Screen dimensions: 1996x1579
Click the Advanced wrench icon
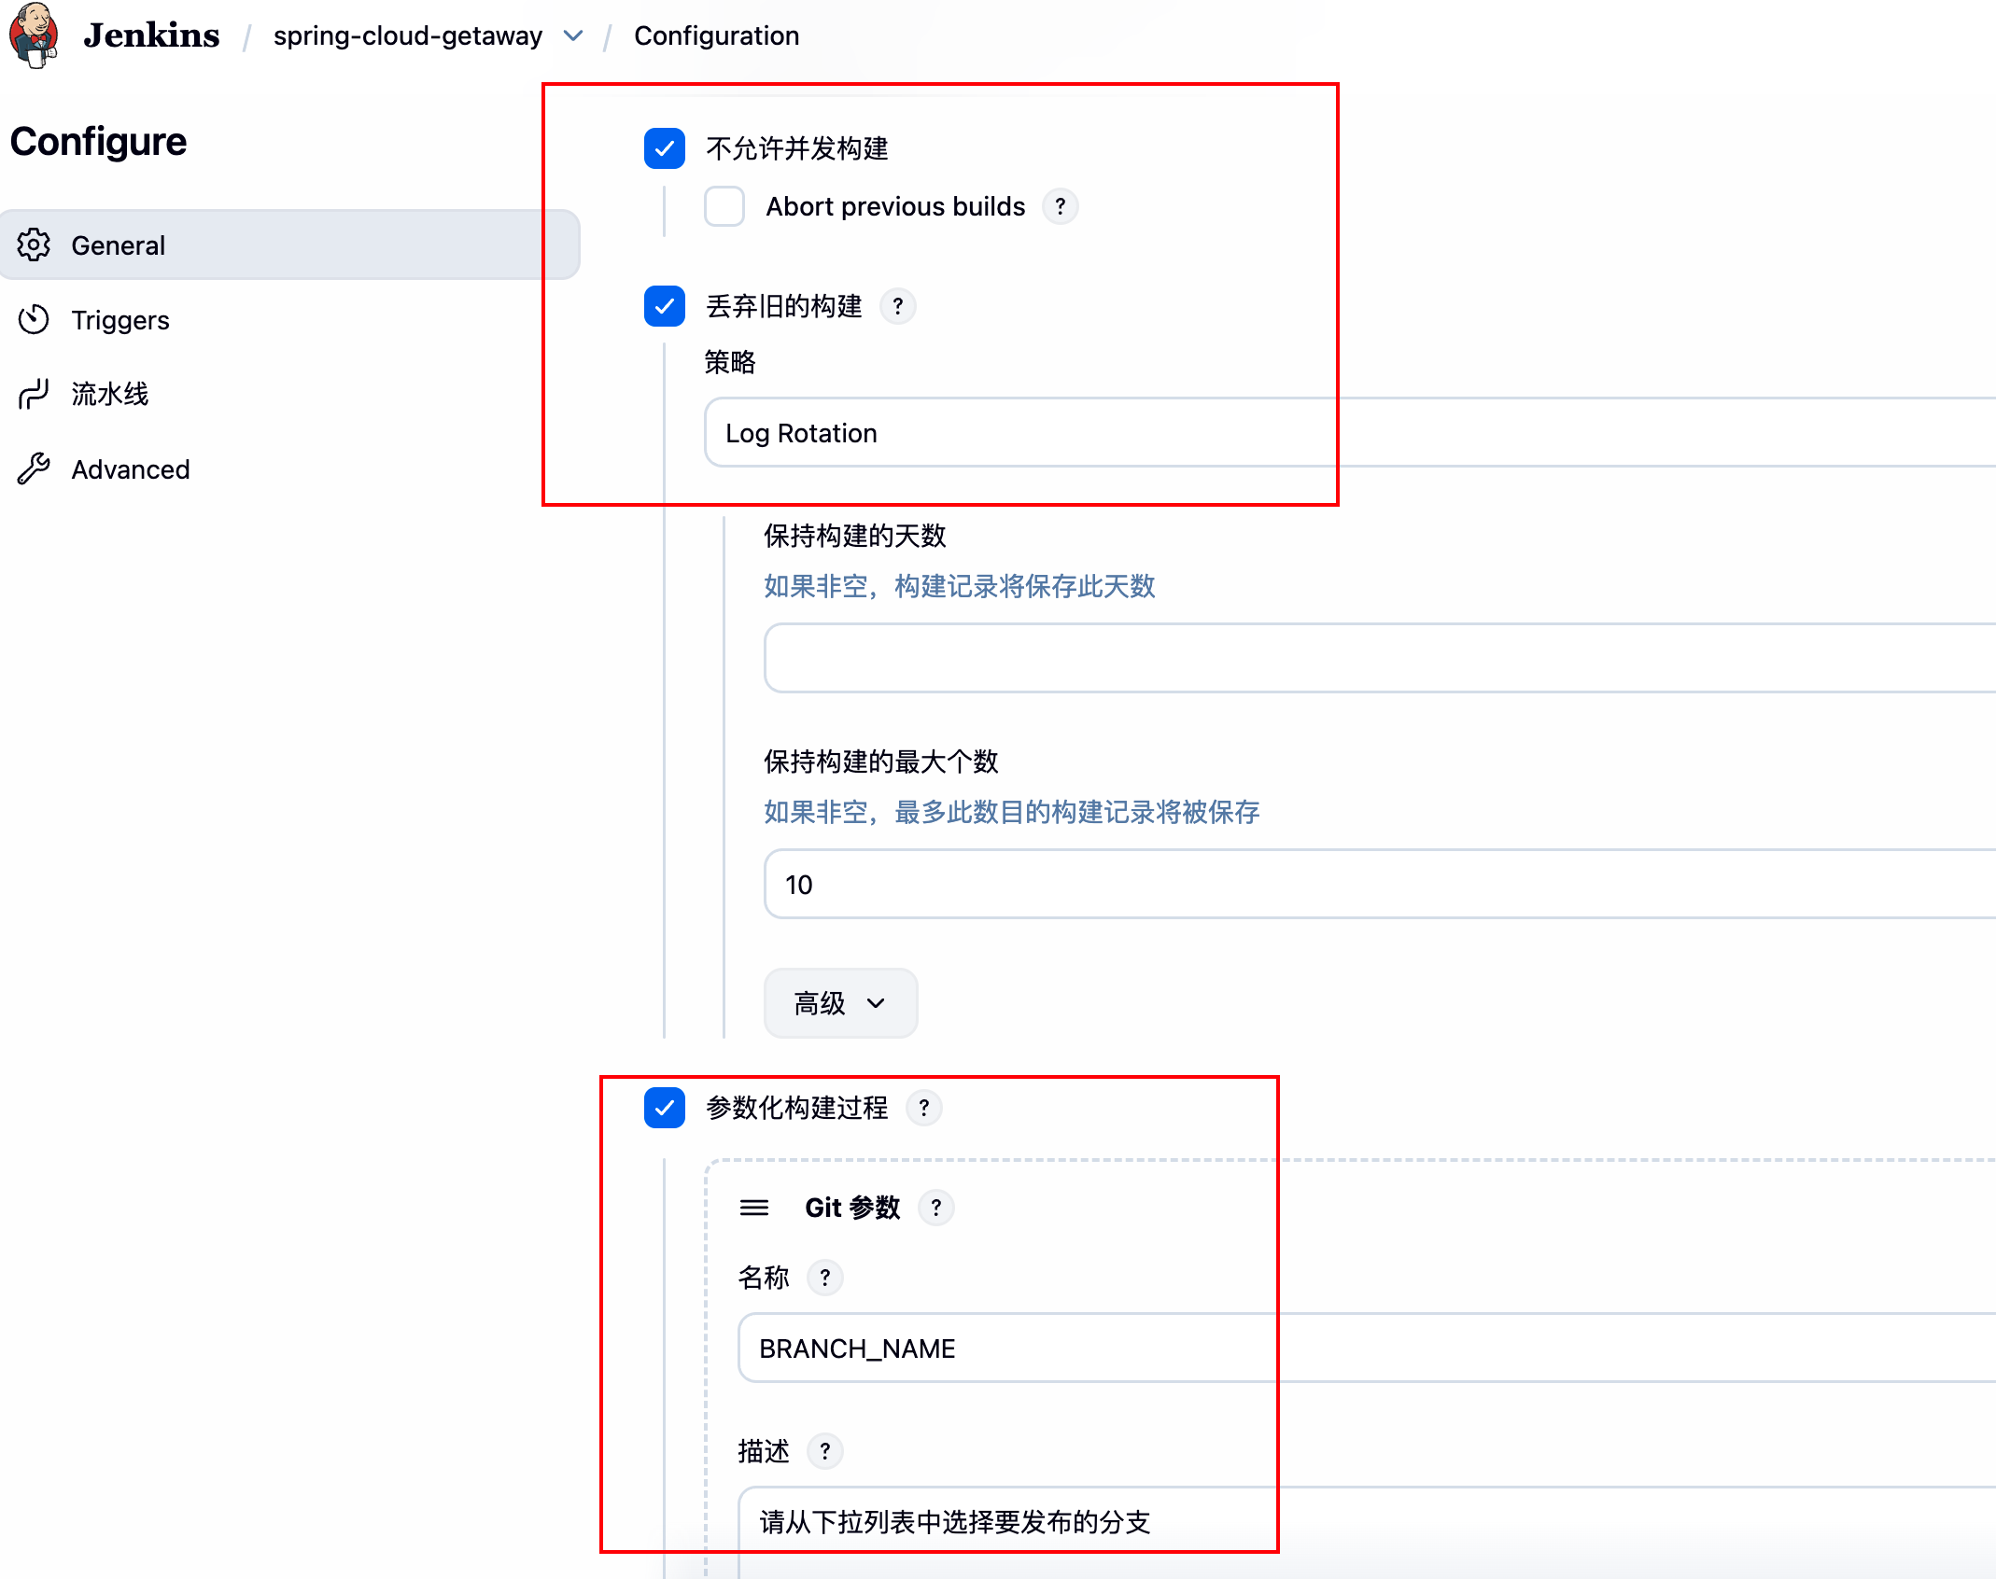(34, 468)
